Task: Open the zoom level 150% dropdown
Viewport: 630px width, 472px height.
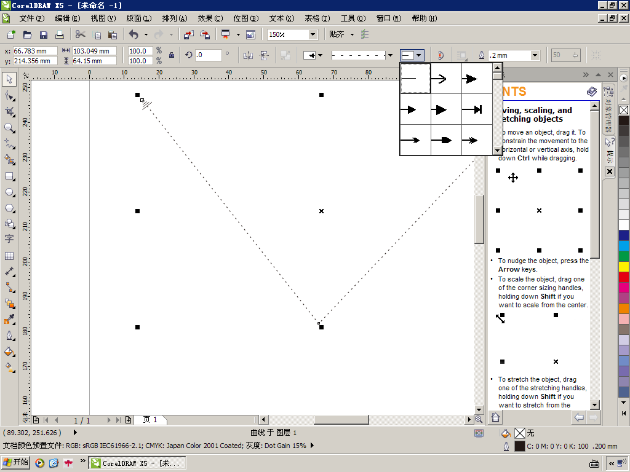Action: tap(313, 34)
